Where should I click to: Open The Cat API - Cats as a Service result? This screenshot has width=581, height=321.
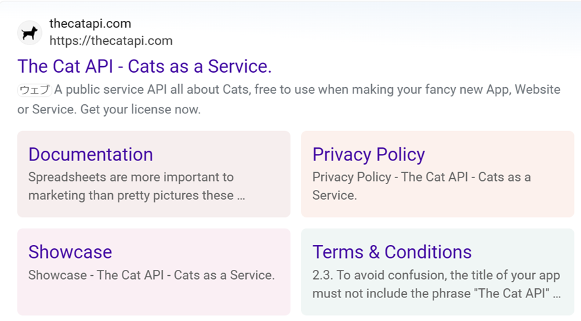click(x=144, y=66)
